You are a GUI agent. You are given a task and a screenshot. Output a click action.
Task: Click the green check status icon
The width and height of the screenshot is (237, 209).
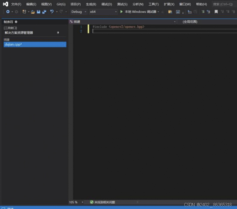[92, 202]
